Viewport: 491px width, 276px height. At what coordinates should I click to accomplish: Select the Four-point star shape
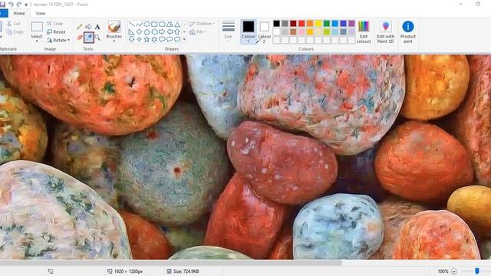[139, 39]
